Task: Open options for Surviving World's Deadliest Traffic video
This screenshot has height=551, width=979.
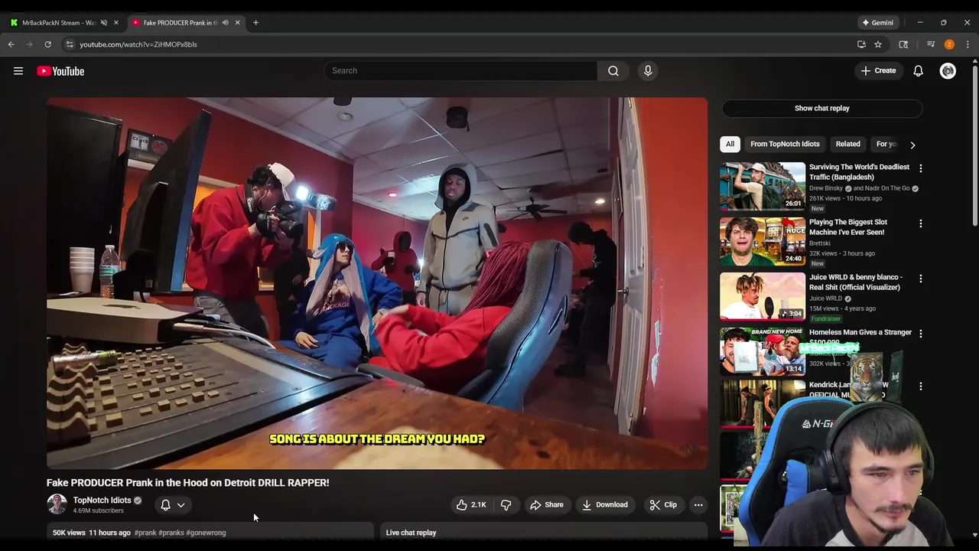Action: pyautogui.click(x=921, y=168)
